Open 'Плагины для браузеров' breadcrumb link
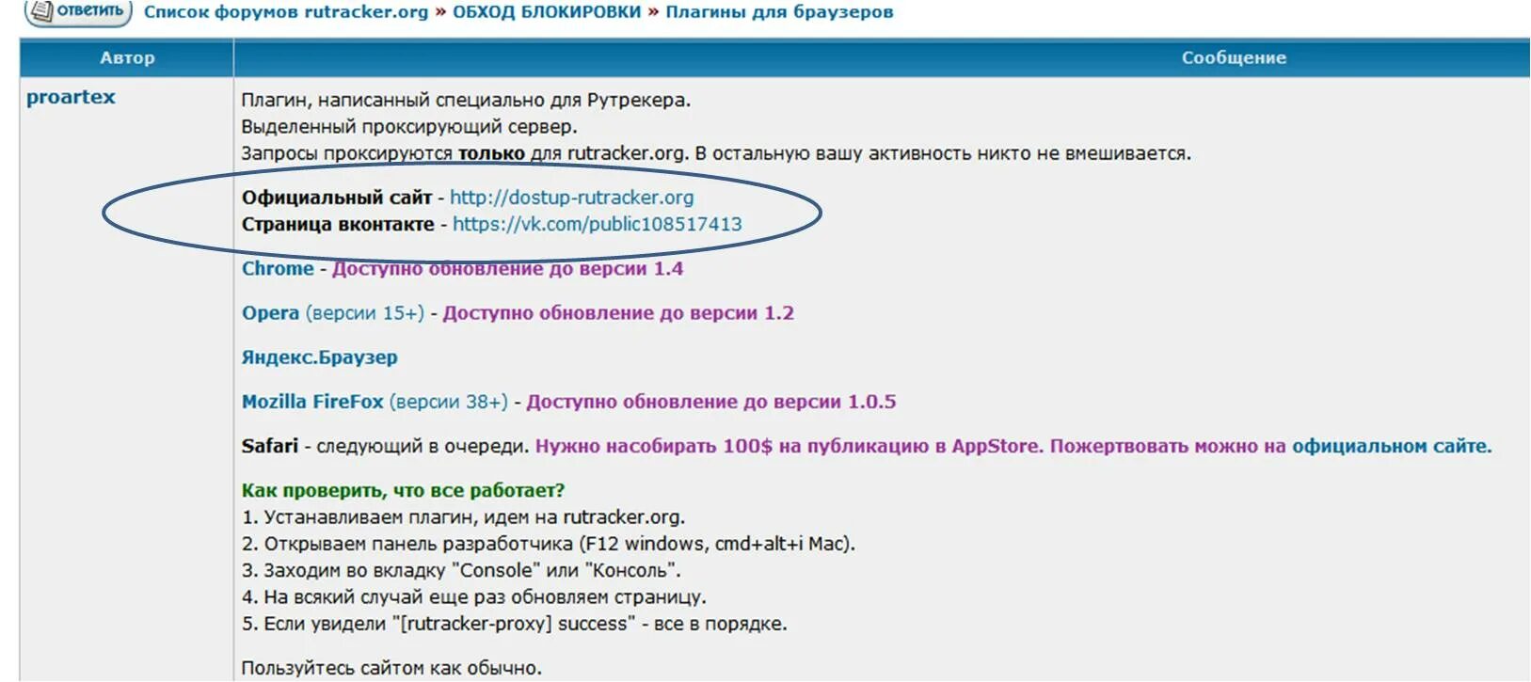This screenshot has width=1531, height=682. (x=779, y=12)
